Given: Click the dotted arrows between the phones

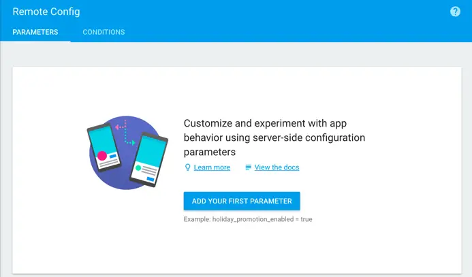Looking at the screenshot, I should point(125,134).
